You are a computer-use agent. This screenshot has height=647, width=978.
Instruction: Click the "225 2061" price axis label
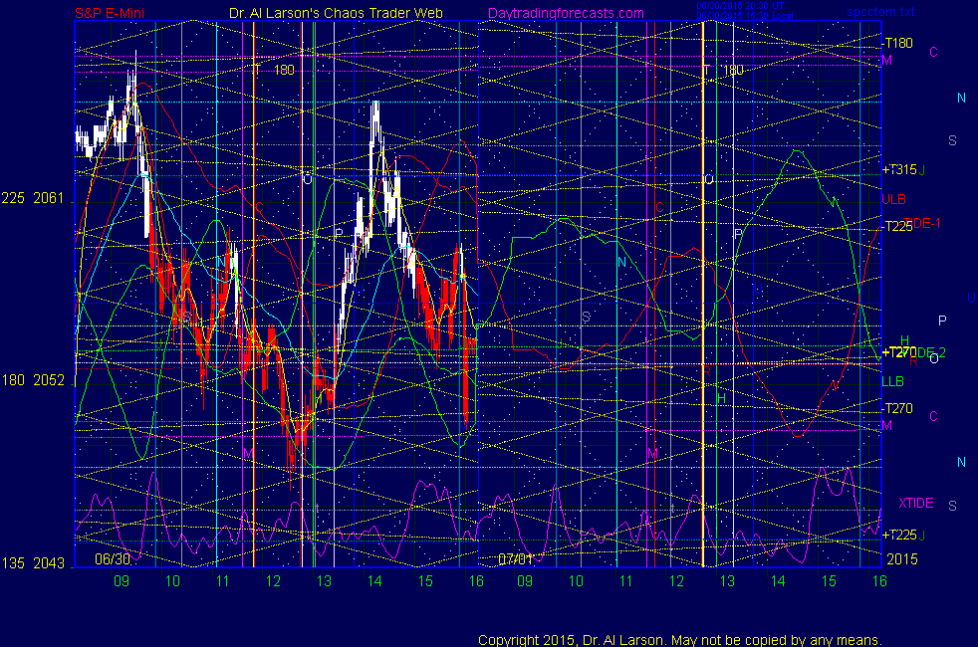33,198
